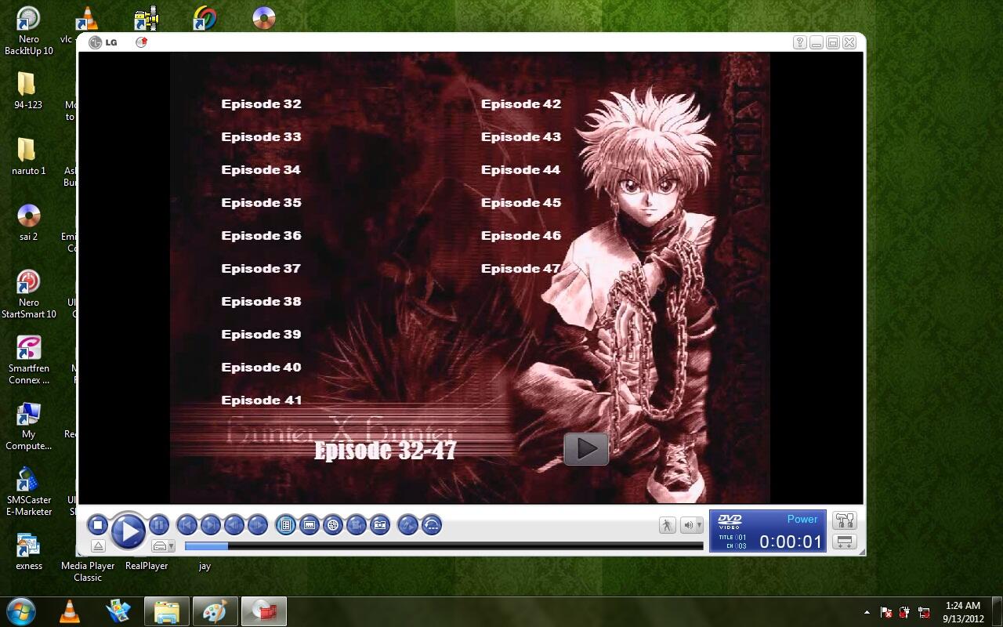The width and height of the screenshot is (1003, 627).
Task: Capture a snapshot with camera icon
Action: [380, 525]
